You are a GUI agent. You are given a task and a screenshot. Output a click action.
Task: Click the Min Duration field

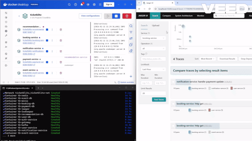click(x=160, y=83)
